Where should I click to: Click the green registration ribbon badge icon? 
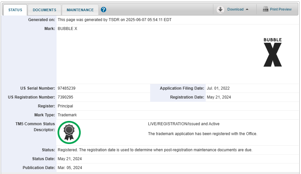click(x=69, y=132)
